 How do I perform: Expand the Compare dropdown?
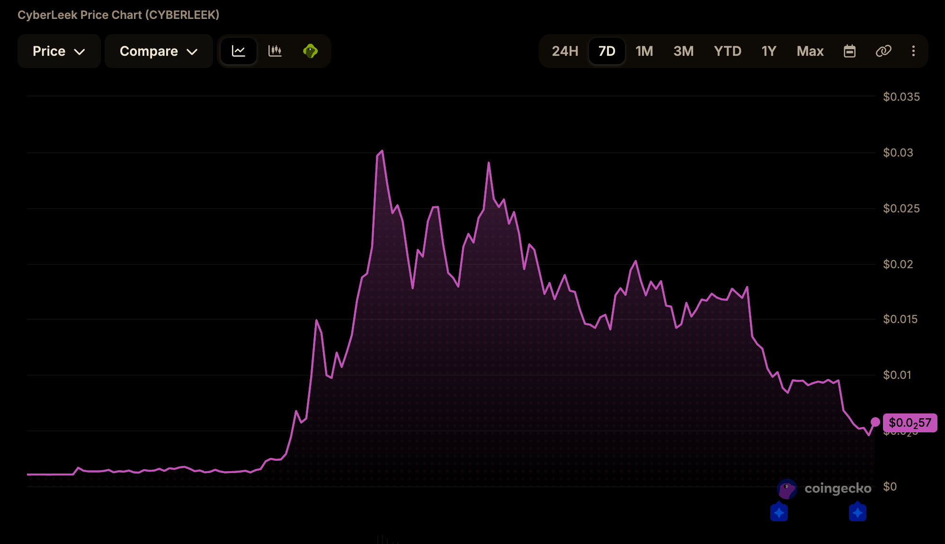click(159, 51)
